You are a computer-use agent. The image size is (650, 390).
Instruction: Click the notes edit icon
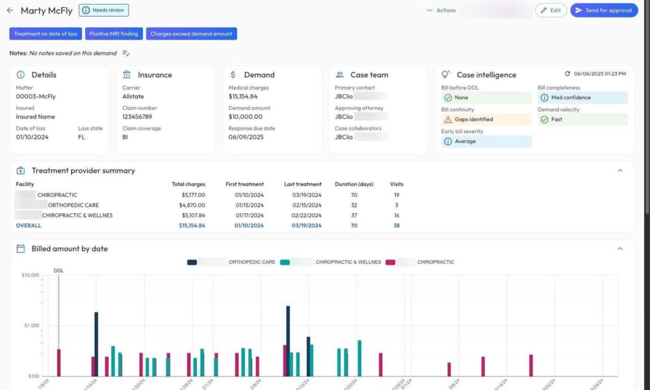point(127,53)
